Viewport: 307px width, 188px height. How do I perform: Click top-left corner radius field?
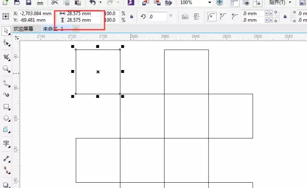(253, 13)
